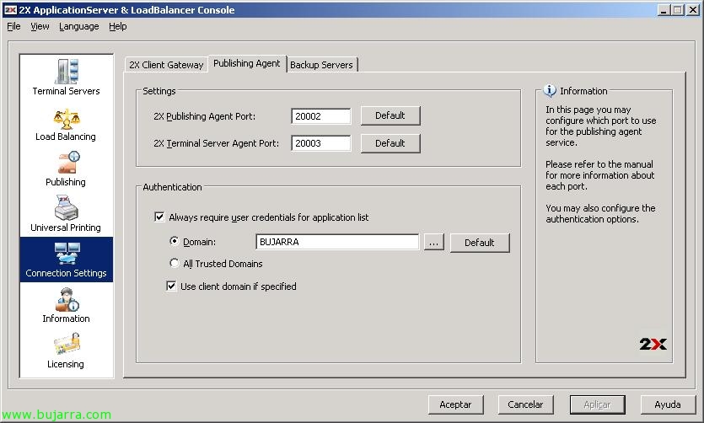Click the Licensing label in sidebar
This screenshot has width=704, height=423.
66,364
